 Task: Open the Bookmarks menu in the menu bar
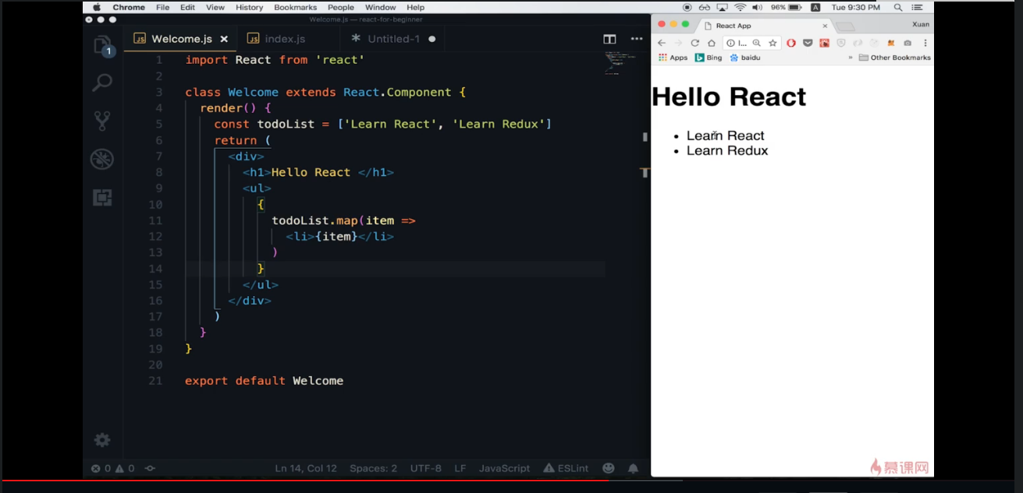click(x=295, y=7)
